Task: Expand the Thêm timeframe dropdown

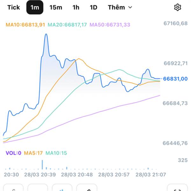Action: tap(120, 7)
